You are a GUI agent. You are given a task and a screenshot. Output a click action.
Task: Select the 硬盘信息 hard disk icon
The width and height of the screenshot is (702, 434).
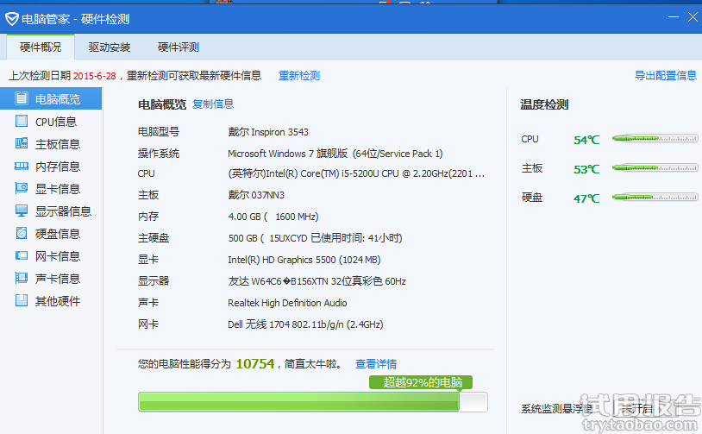[x=22, y=233]
